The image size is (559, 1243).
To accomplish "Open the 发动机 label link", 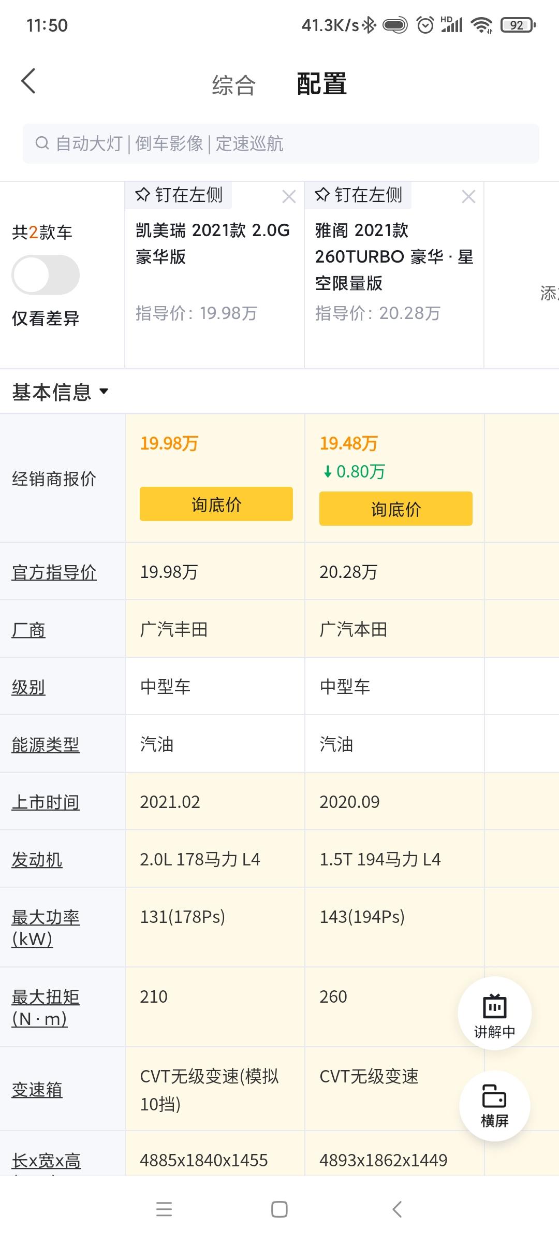I will tap(37, 860).
